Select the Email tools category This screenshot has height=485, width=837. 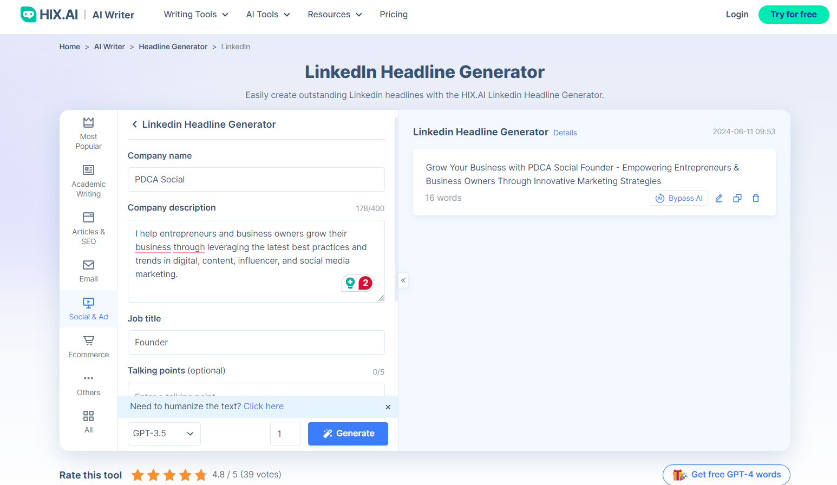88,271
